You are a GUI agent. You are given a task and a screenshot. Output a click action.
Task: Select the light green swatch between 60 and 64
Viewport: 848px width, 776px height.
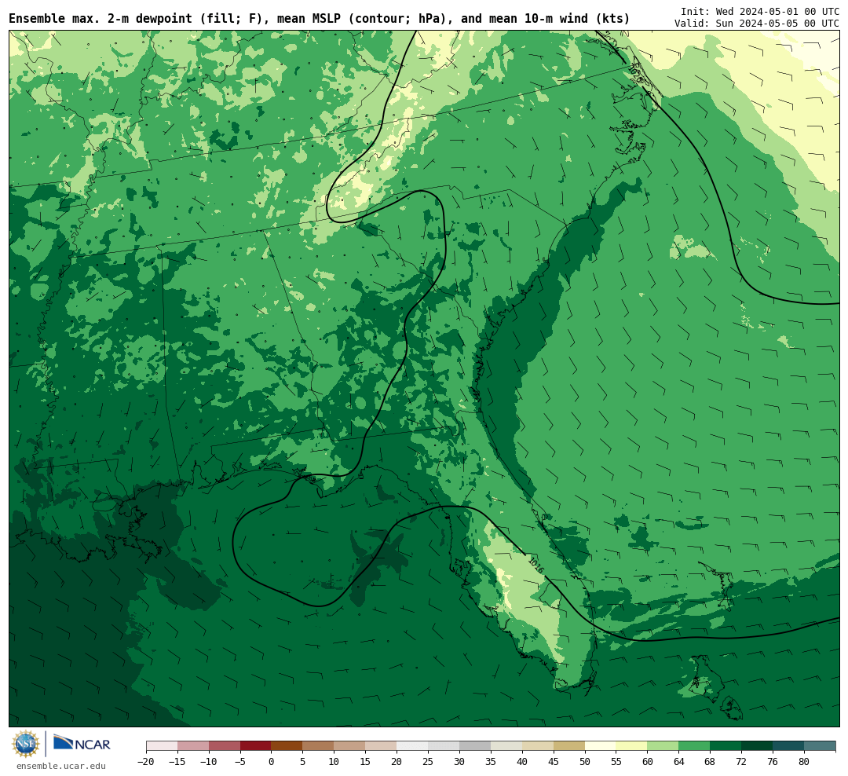coord(663,746)
